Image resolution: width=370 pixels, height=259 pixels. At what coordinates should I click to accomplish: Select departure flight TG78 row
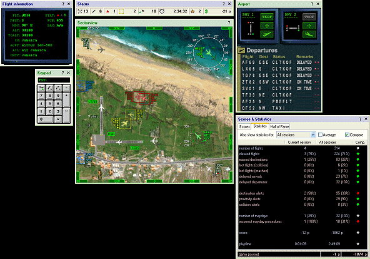pos(281,75)
